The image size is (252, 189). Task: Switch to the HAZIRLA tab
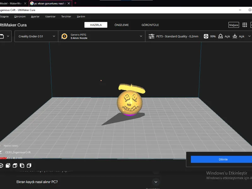(96, 25)
